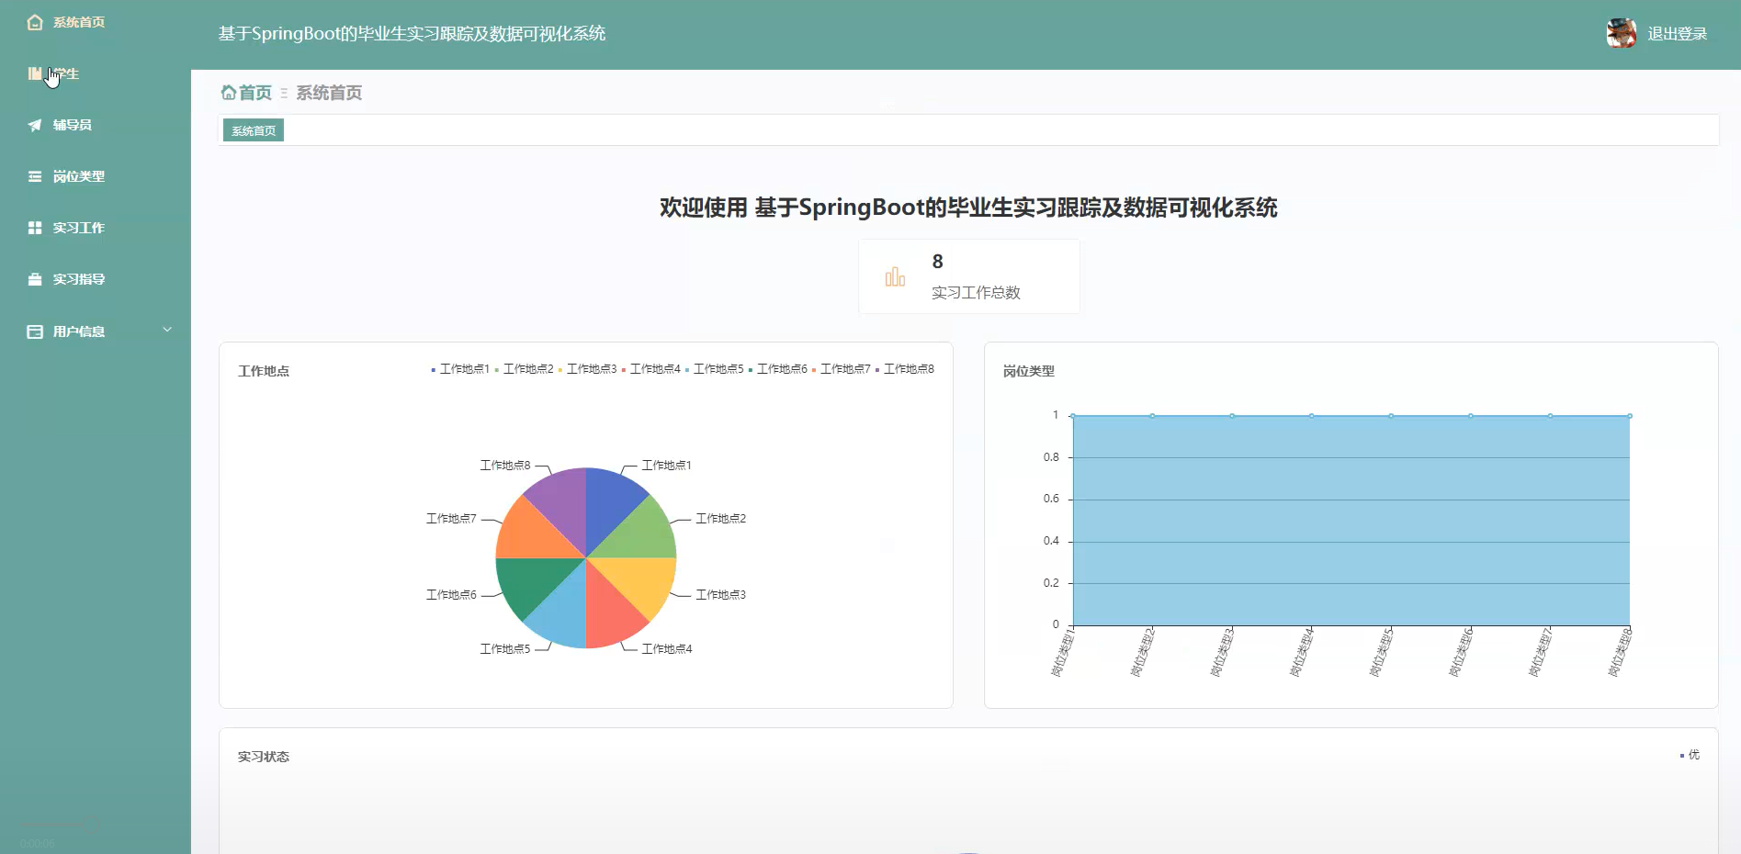Click the 岗位类型8 data point on the area chart
Image resolution: width=1741 pixels, height=854 pixels.
click(x=1630, y=416)
